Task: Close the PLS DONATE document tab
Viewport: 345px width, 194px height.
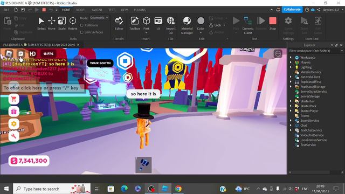Action: 78,45
